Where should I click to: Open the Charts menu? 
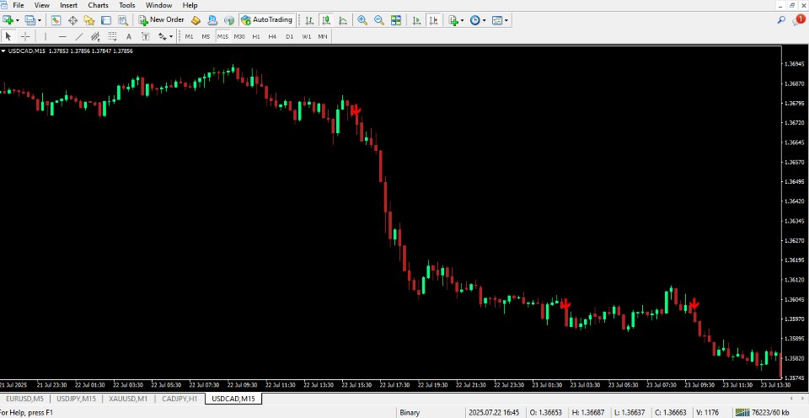(98, 5)
